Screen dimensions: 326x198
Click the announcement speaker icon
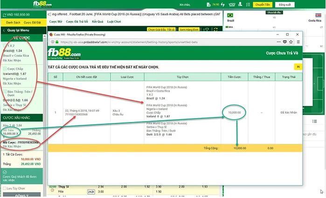[x=49, y=14]
